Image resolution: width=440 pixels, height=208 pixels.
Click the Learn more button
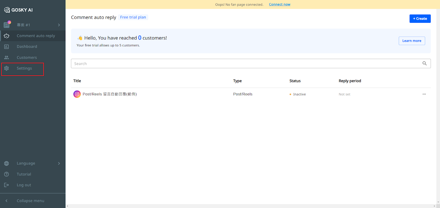click(412, 41)
